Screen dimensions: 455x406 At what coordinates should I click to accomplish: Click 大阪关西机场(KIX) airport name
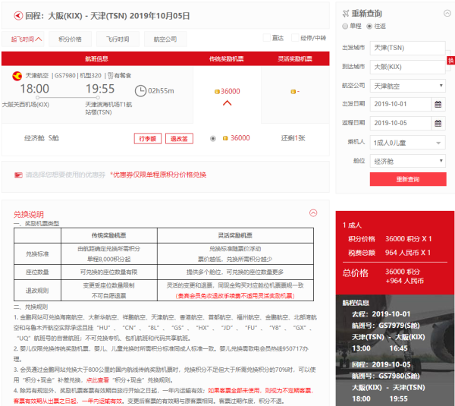(26, 105)
